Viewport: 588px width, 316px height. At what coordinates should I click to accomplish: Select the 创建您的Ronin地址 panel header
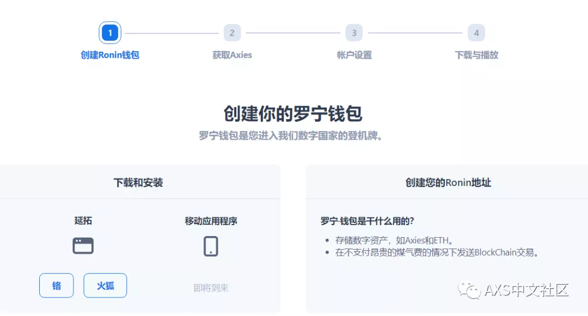click(448, 183)
